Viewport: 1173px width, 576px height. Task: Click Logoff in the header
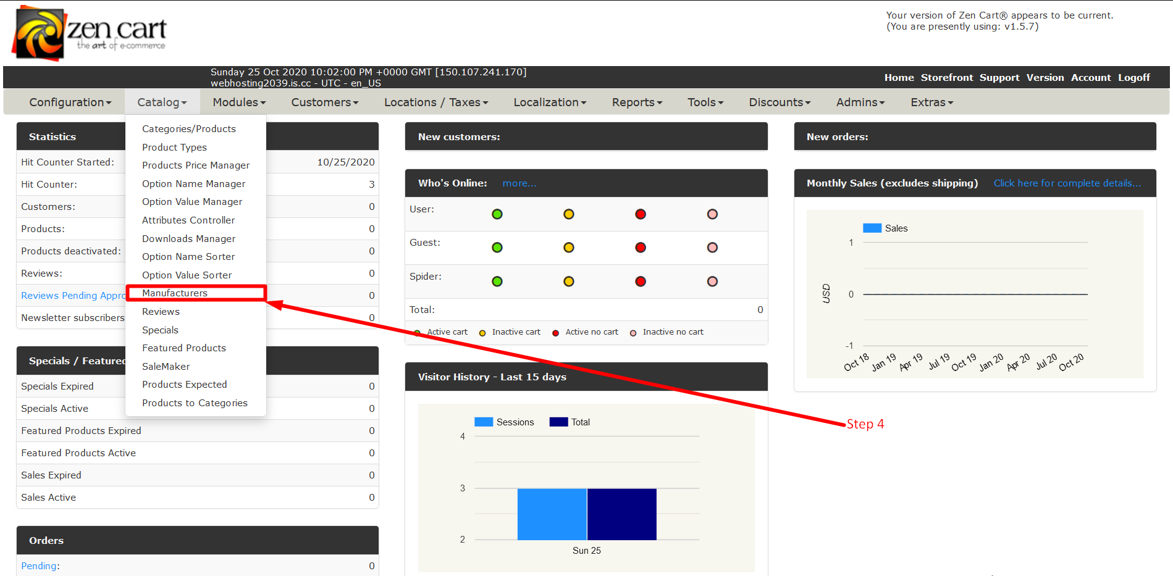[1133, 78]
